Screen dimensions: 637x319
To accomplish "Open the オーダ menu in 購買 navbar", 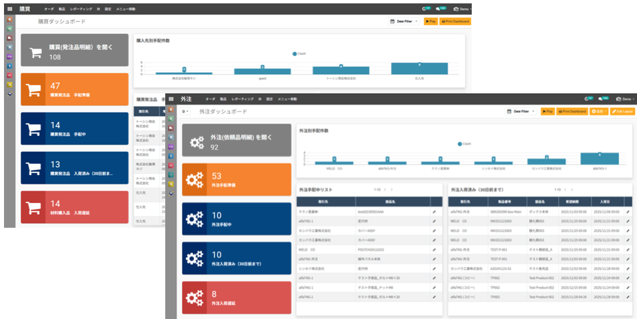I will (x=49, y=9).
